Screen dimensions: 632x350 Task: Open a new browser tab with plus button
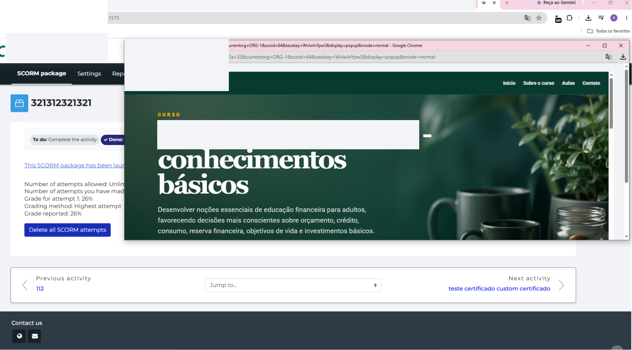(507, 3)
